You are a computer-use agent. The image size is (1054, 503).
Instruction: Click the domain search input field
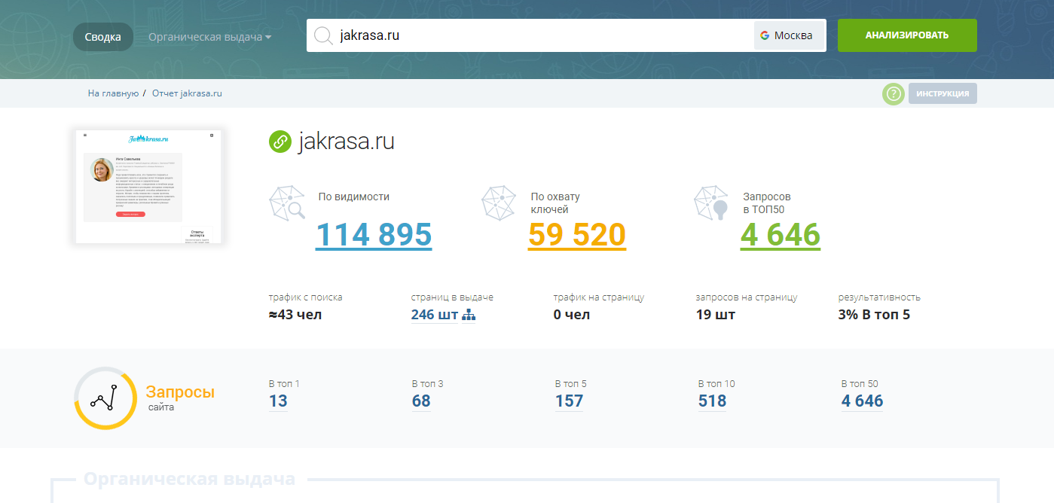point(542,35)
